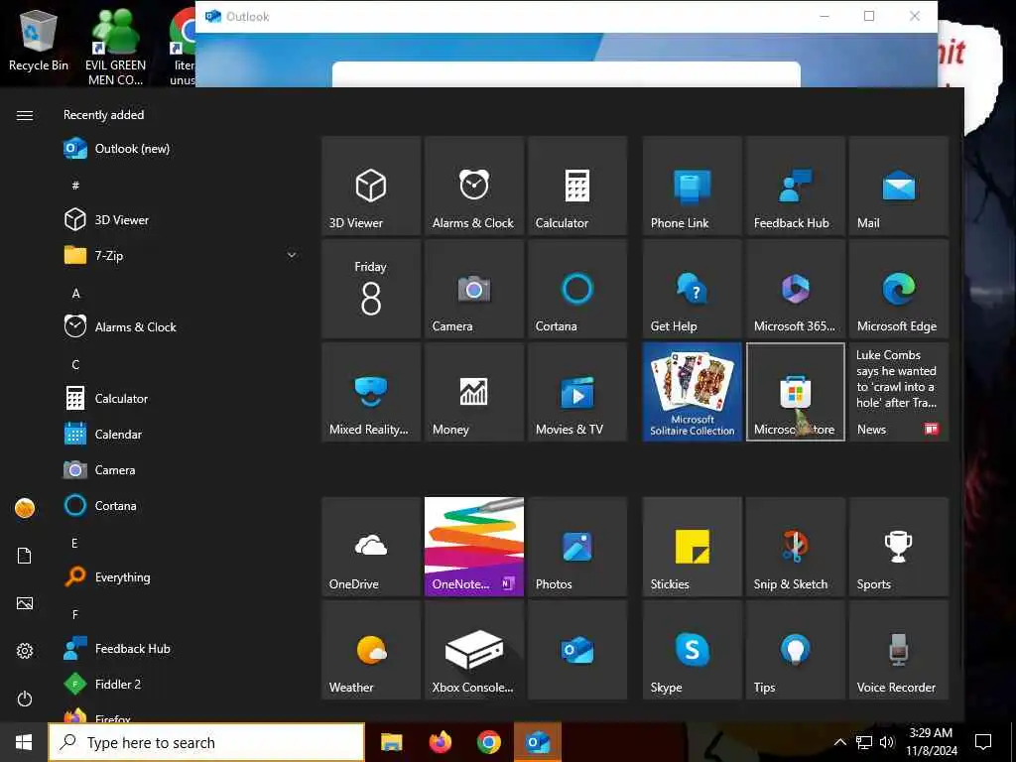Jump to letter A section header
The image size is (1016, 762).
pos(75,293)
